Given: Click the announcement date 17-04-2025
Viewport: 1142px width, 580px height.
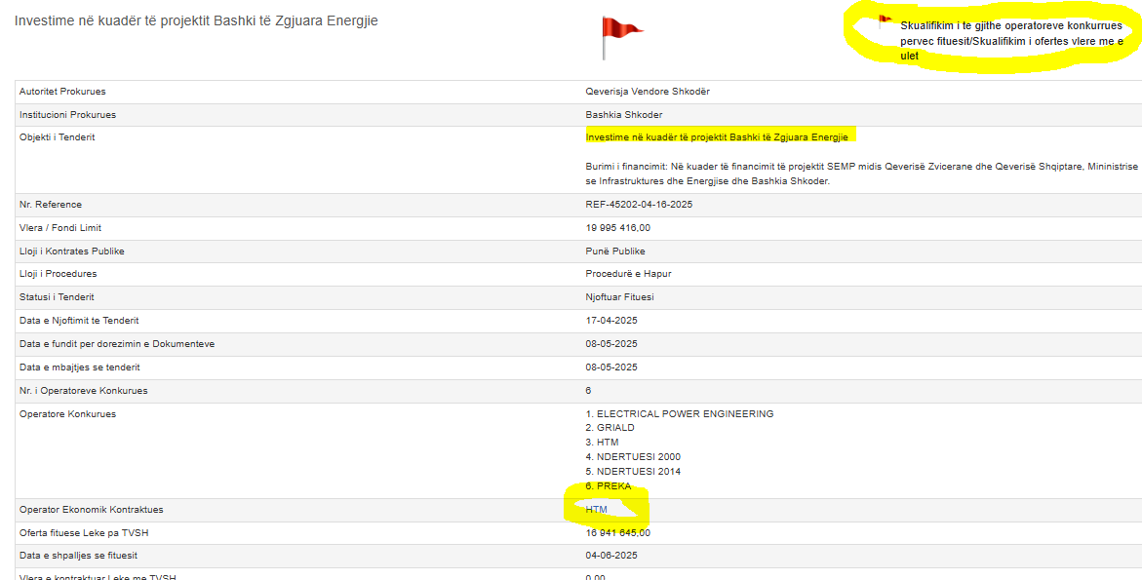Looking at the screenshot, I should (610, 321).
